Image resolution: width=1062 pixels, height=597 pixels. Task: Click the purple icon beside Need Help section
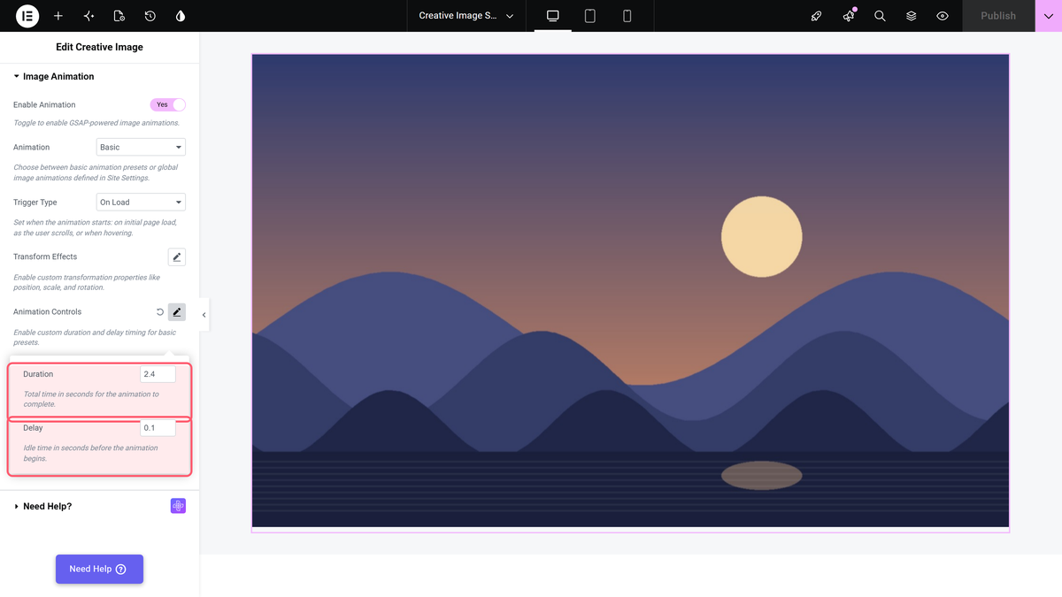pyautogui.click(x=178, y=506)
